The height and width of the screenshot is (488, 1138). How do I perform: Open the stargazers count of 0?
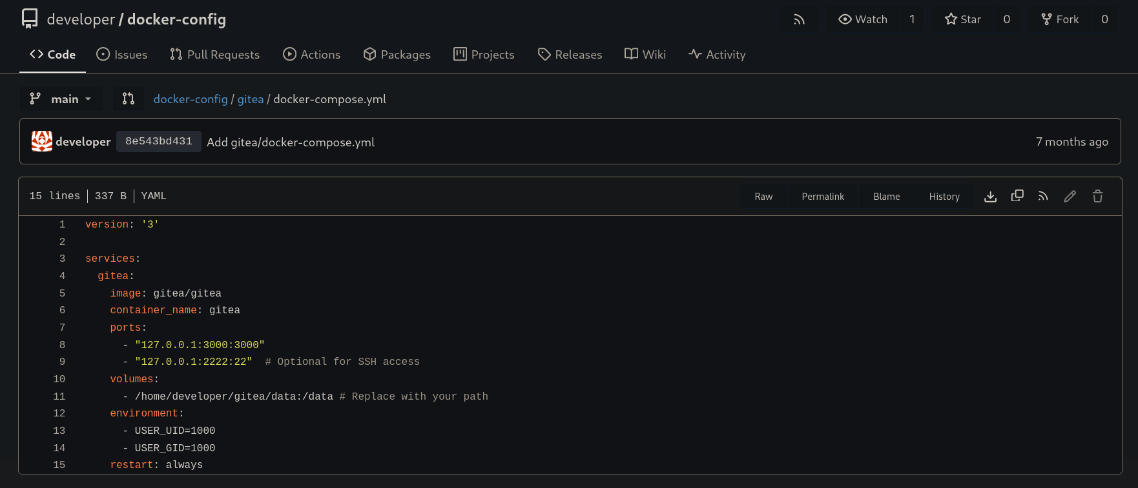coord(1006,19)
